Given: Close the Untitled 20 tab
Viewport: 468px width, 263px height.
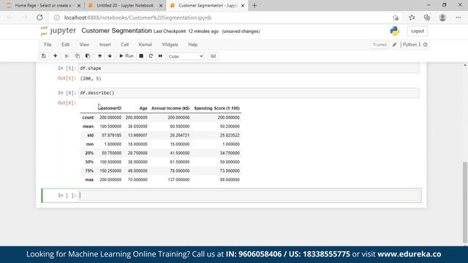Looking at the screenshot, I should point(161,6).
